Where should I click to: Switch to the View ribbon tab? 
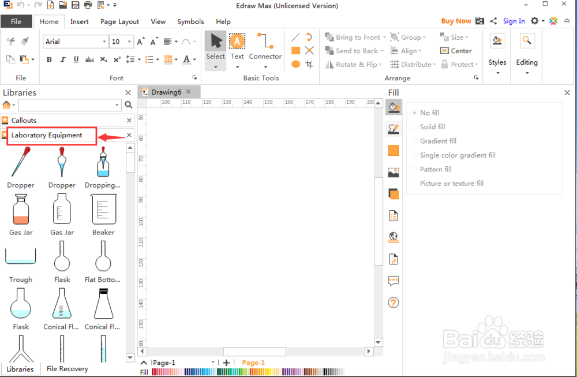click(x=158, y=21)
